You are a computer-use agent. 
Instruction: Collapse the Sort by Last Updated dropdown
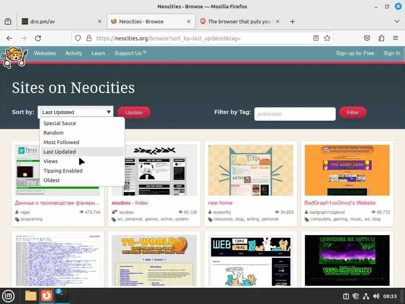pos(76,112)
